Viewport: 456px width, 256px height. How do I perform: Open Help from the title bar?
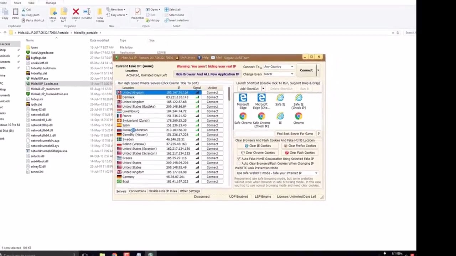pyautogui.click(x=203, y=58)
